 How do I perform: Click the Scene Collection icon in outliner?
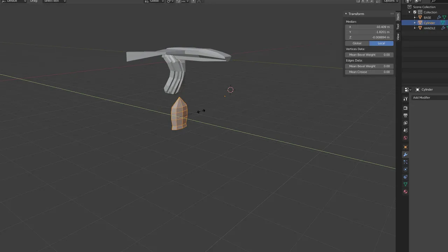point(409,7)
